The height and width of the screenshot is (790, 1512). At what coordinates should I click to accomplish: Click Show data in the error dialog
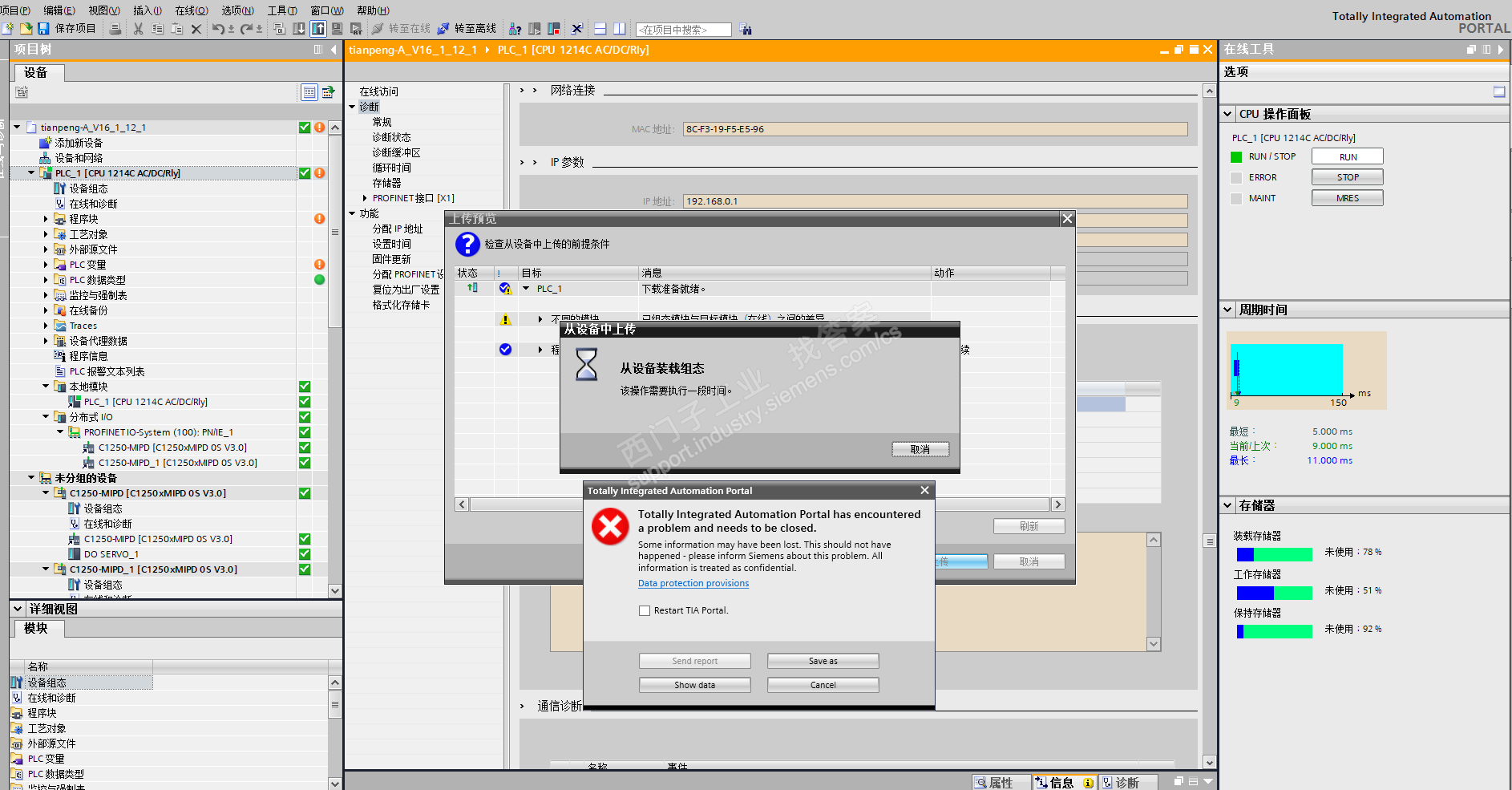694,685
